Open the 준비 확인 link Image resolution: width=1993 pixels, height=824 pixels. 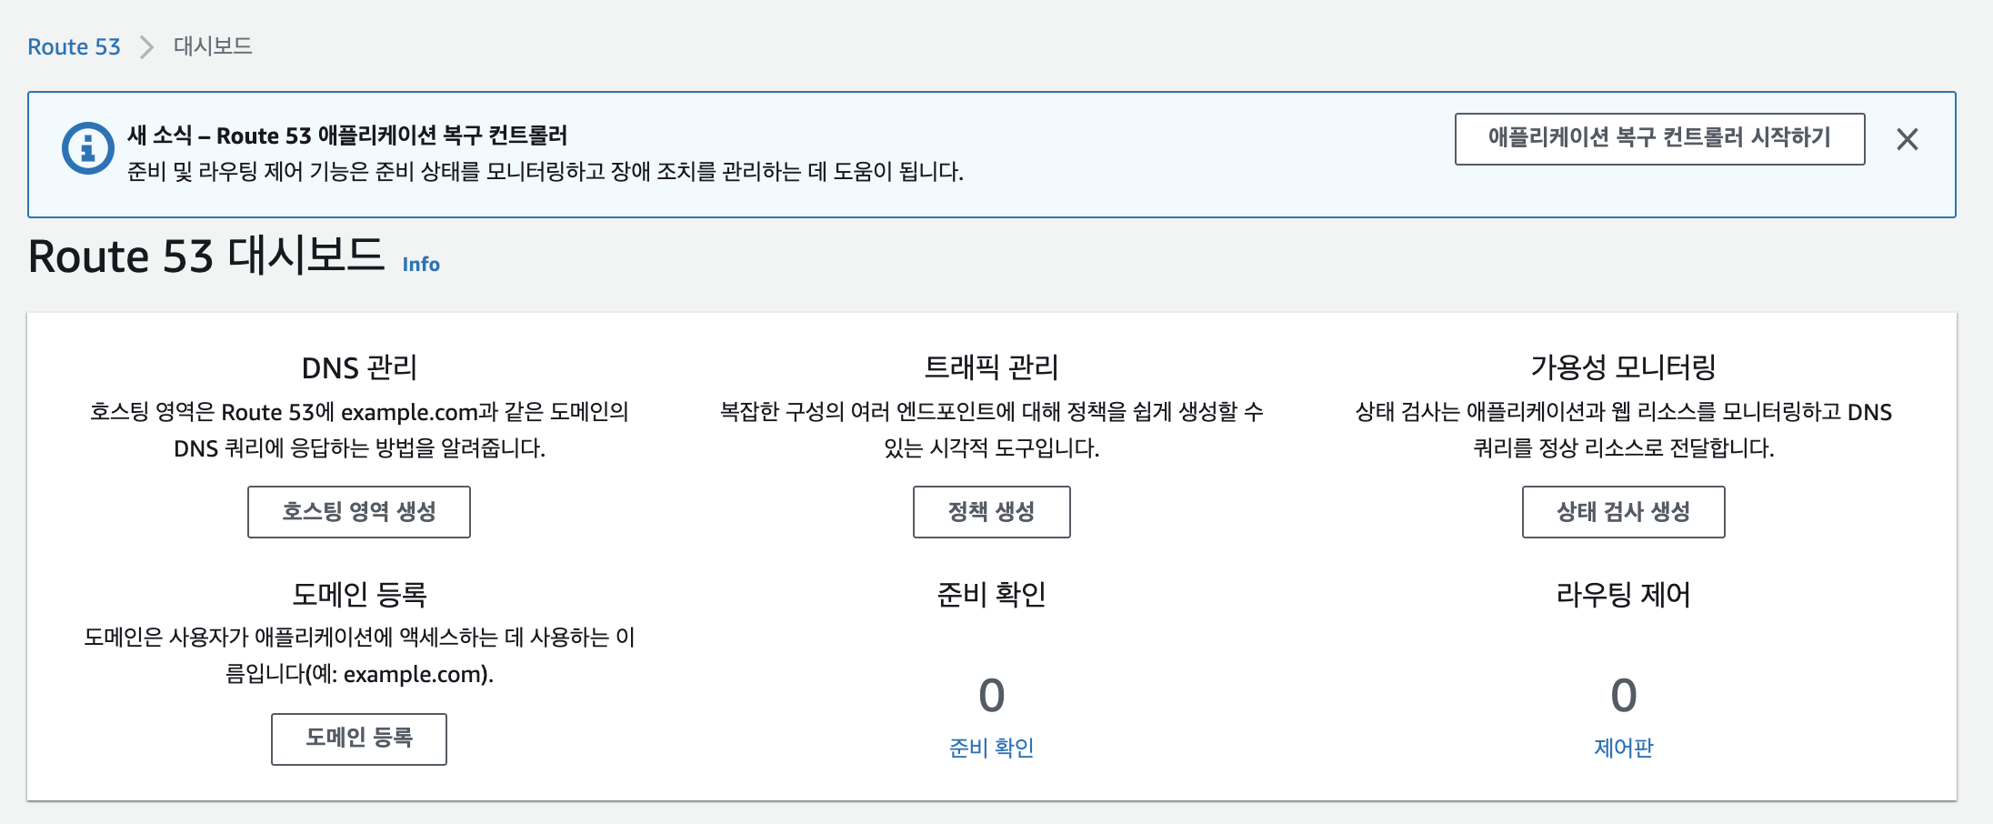tap(991, 748)
